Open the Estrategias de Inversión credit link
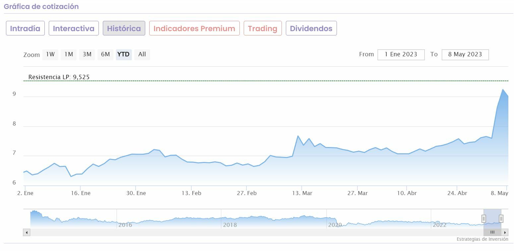 click(482, 239)
